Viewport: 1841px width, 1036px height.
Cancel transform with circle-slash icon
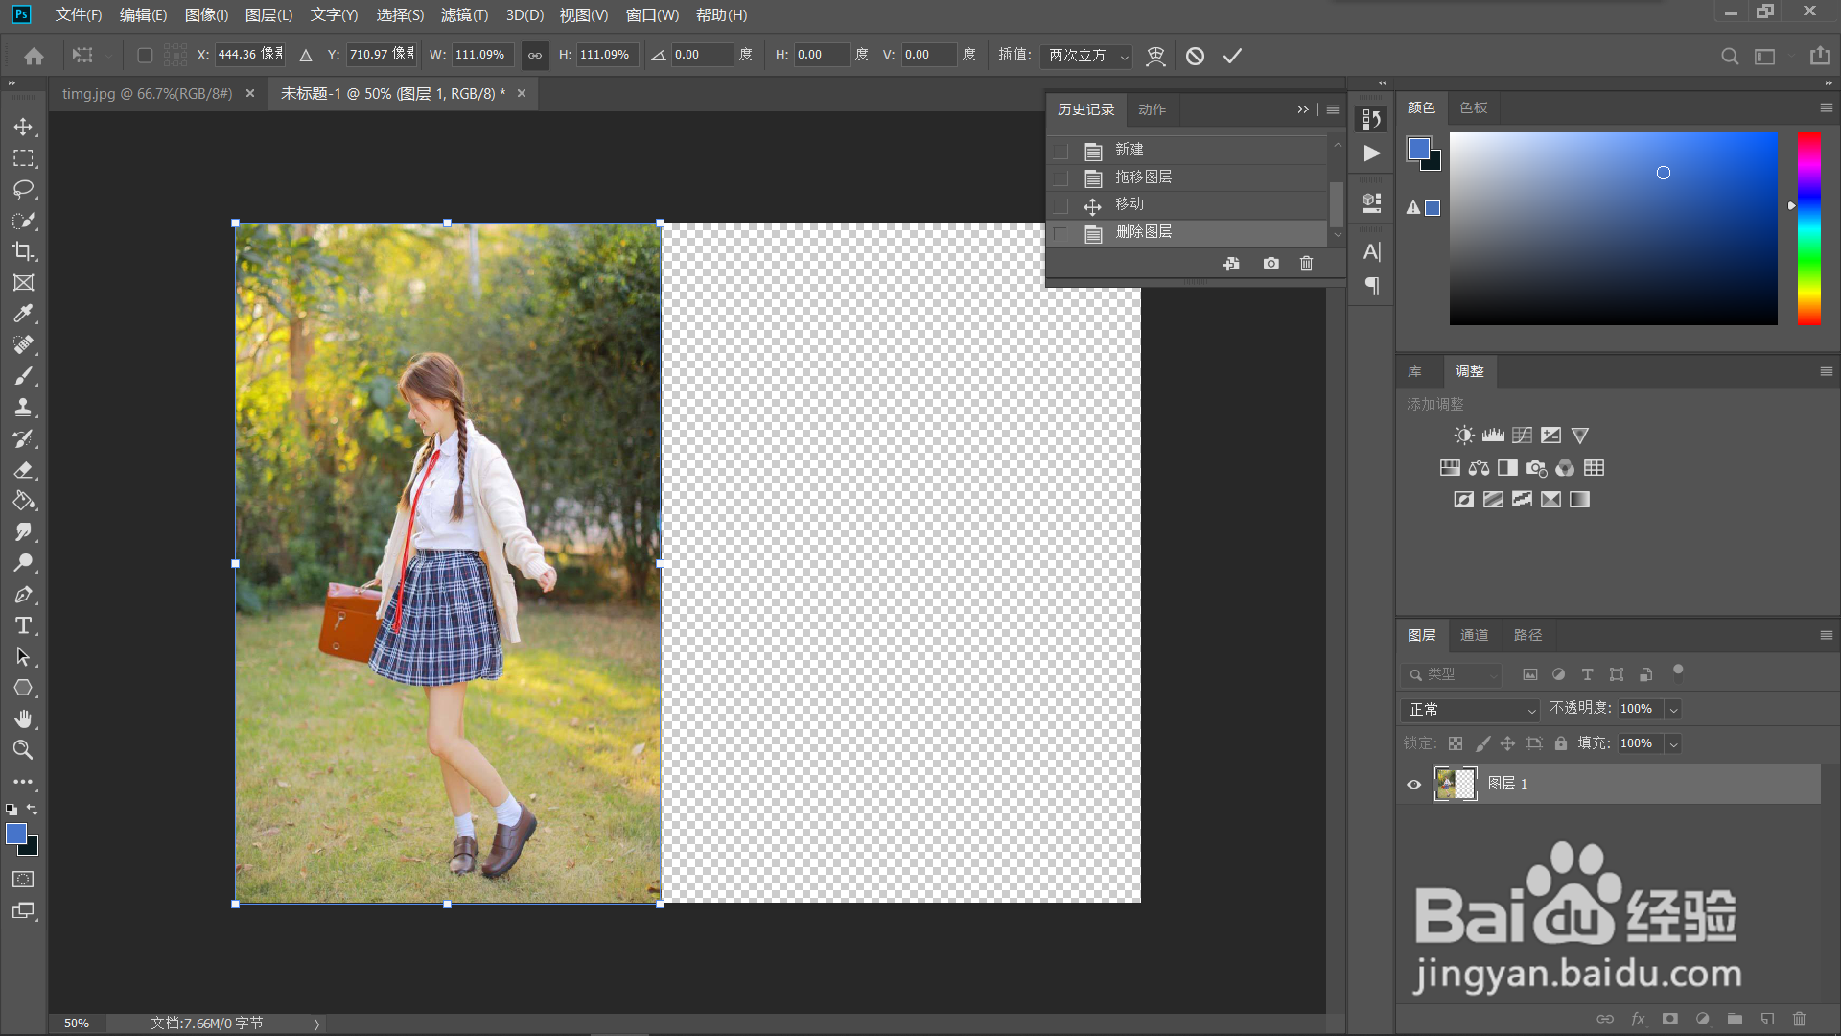click(1195, 56)
